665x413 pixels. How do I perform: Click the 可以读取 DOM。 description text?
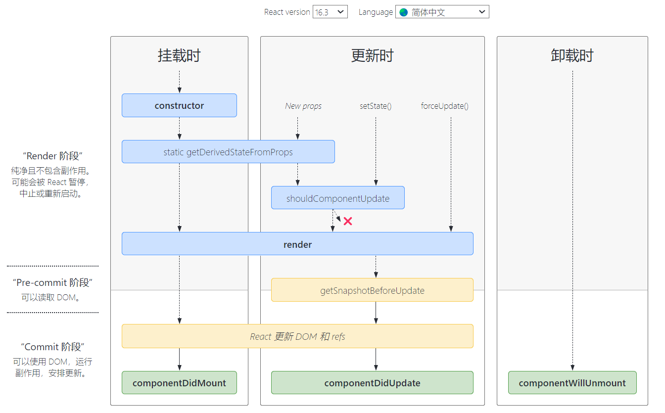coord(50,297)
